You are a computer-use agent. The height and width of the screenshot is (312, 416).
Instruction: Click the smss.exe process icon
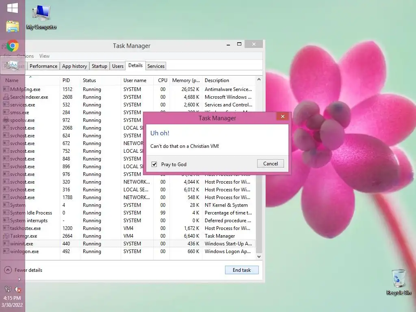[6, 112]
